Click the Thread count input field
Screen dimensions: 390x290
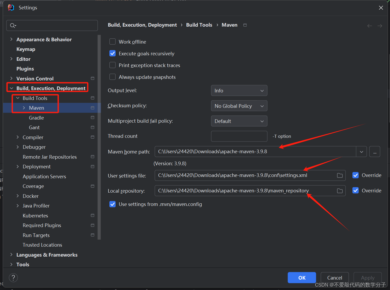click(239, 136)
